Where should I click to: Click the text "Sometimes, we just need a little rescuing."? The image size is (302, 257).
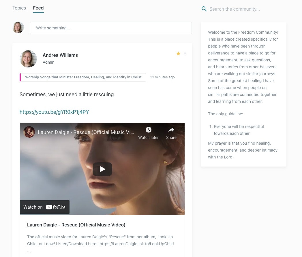point(67,95)
